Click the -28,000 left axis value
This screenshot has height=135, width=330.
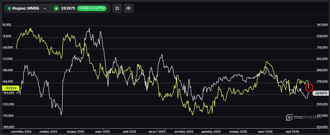7,47
